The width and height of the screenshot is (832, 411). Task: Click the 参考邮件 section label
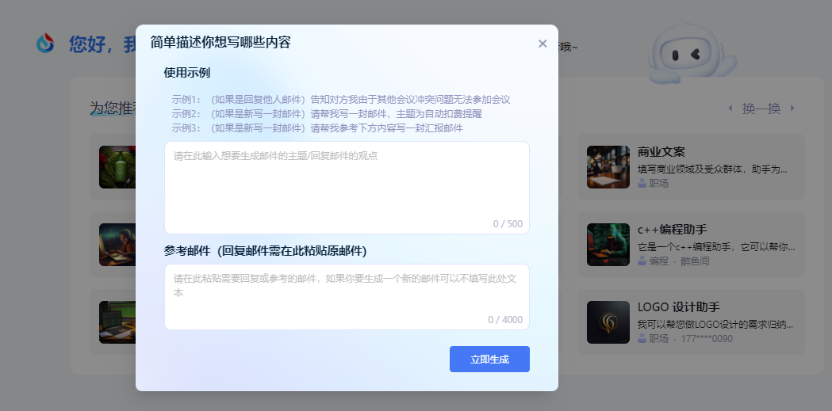[x=265, y=251]
